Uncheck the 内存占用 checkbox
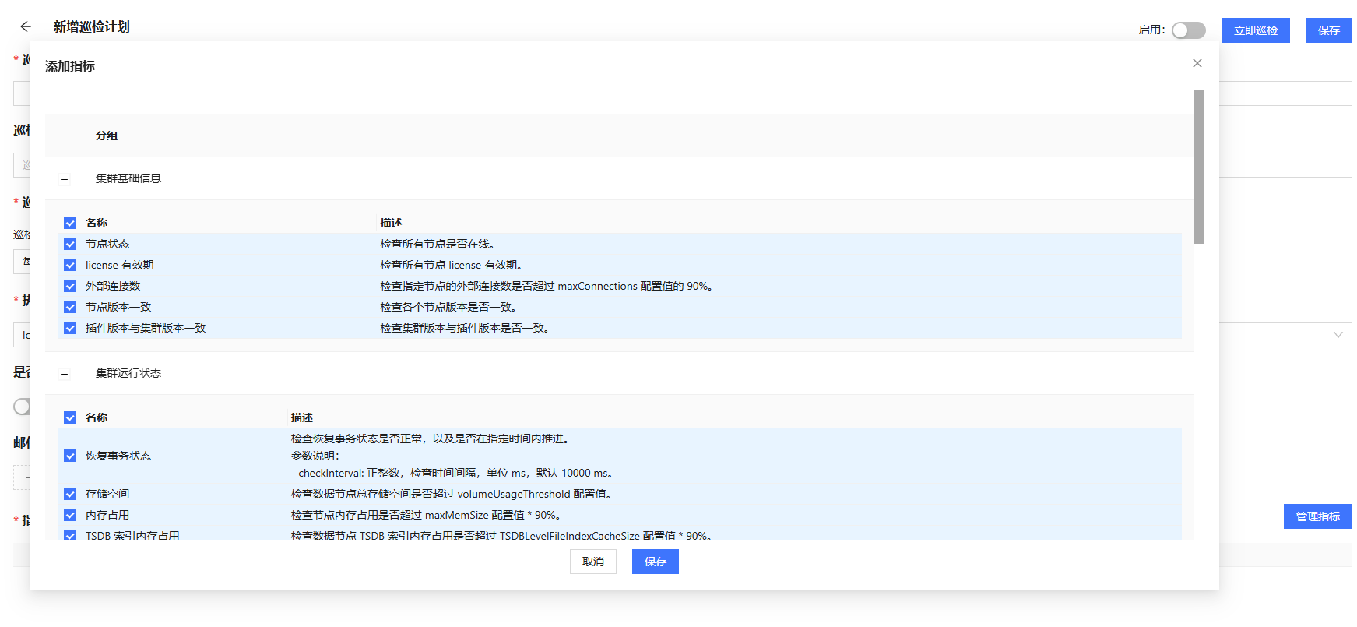1357x627 pixels. (x=70, y=515)
